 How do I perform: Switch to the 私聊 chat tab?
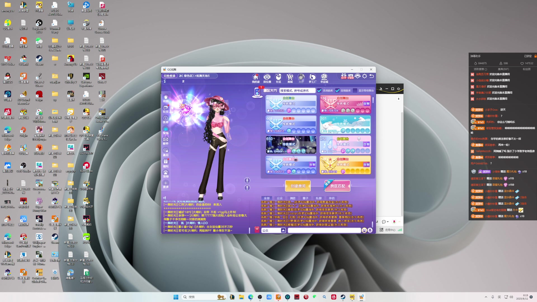coord(319,198)
